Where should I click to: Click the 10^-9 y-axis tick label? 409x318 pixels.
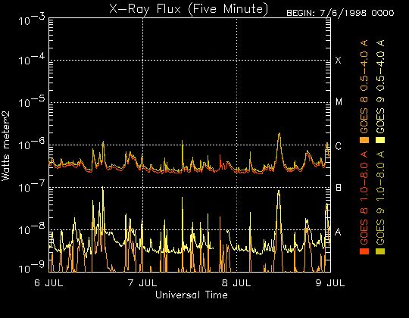(x=32, y=267)
